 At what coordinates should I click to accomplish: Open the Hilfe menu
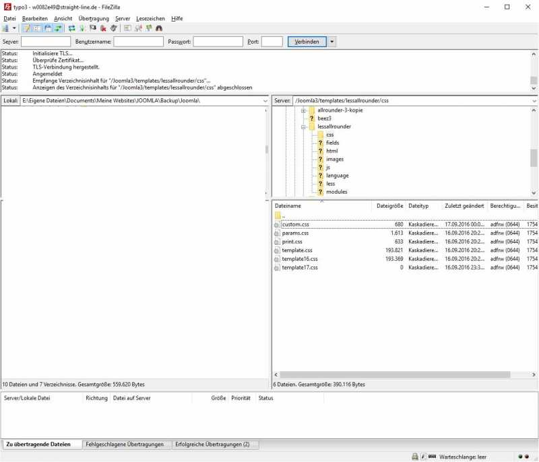pos(177,19)
